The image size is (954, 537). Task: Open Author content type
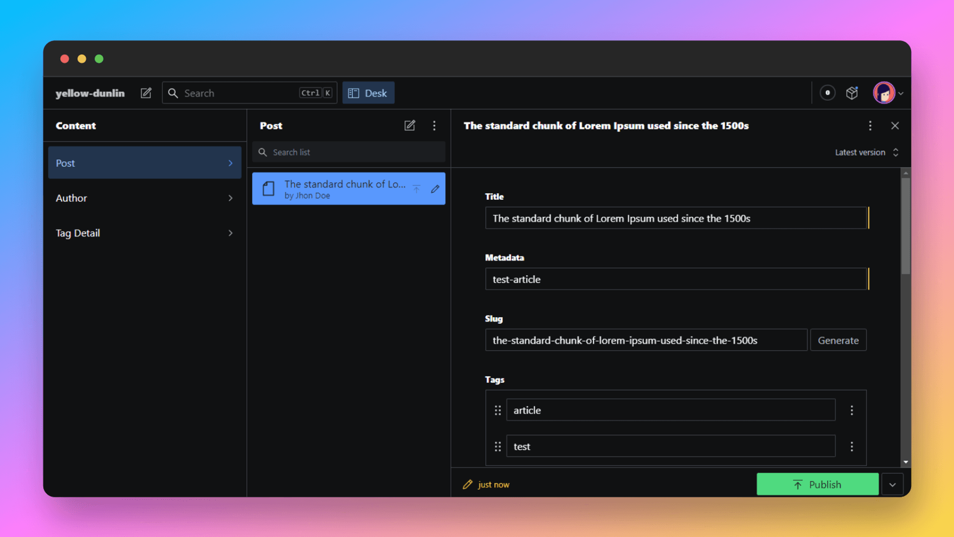[x=144, y=198]
